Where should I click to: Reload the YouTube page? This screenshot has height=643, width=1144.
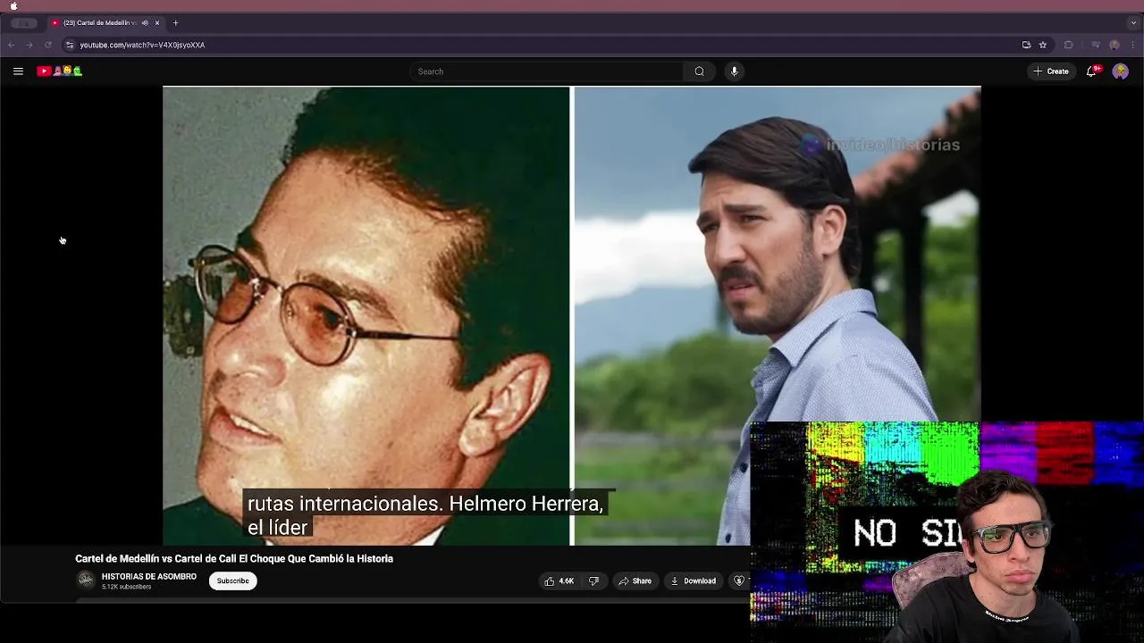[x=48, y=45]
